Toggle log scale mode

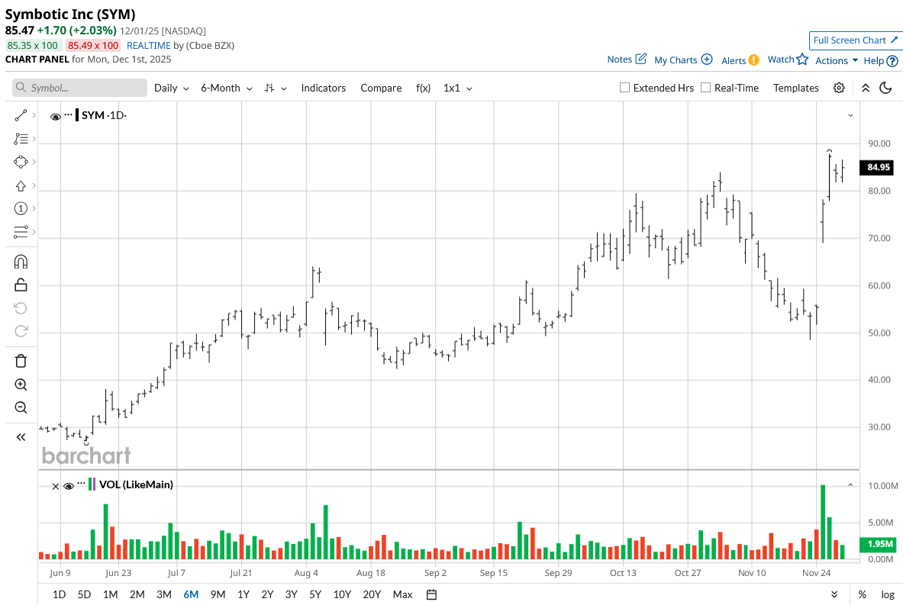[x=888, y=594]
